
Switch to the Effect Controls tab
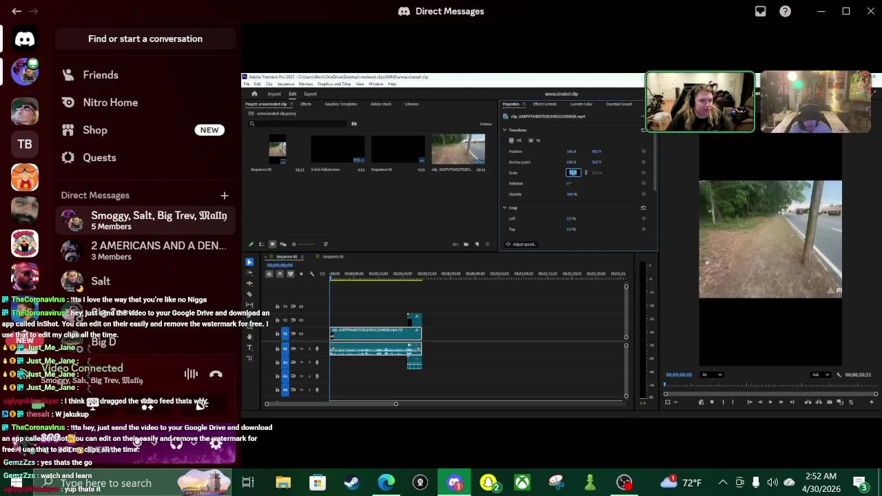pyautogui.click(x=545, y=104)
